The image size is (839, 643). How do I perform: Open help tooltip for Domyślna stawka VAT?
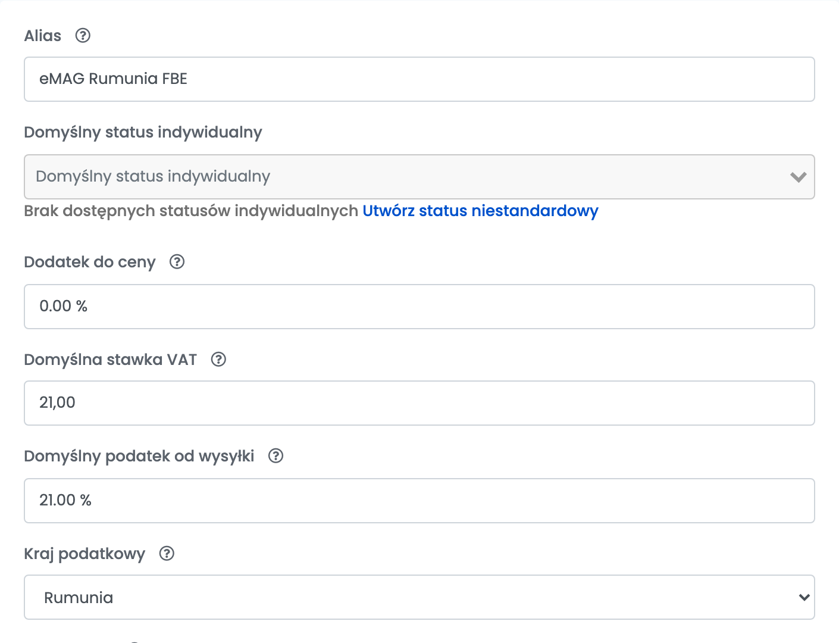coord(218,360)
